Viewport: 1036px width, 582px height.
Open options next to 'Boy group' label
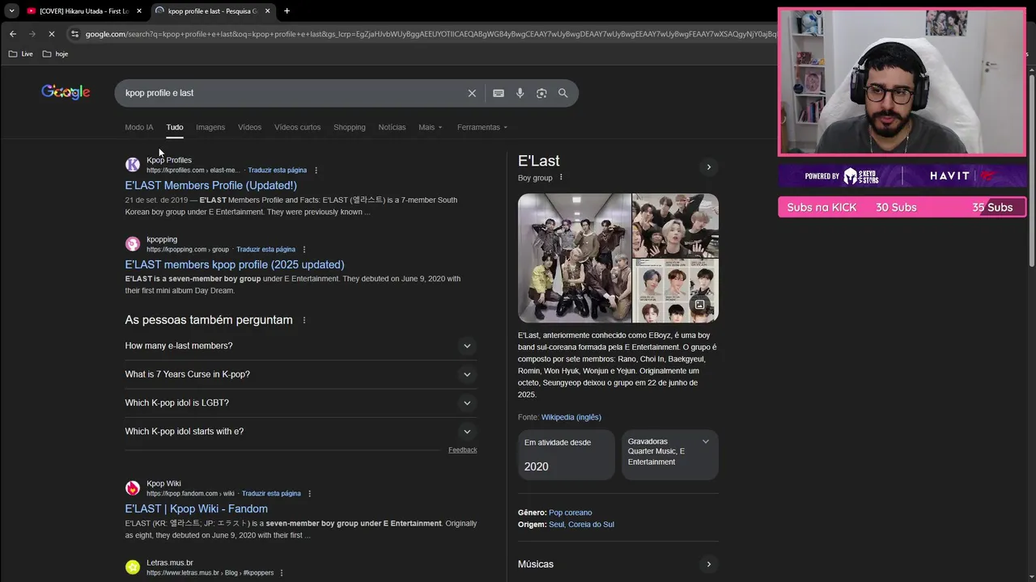561,178
